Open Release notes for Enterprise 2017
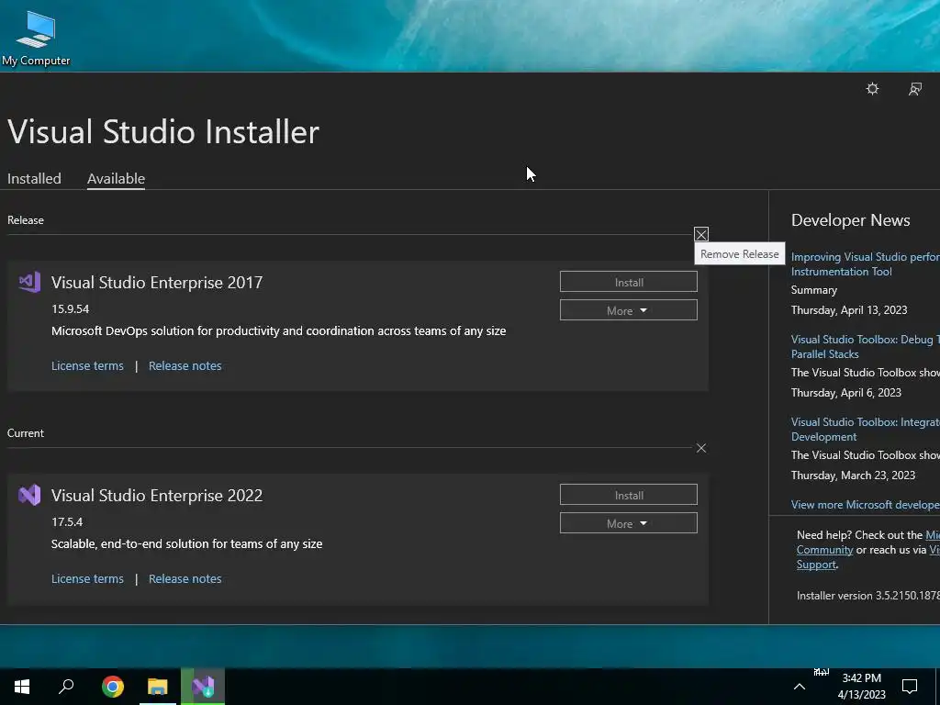Viewport: 940px width, 705px height. 185,365
